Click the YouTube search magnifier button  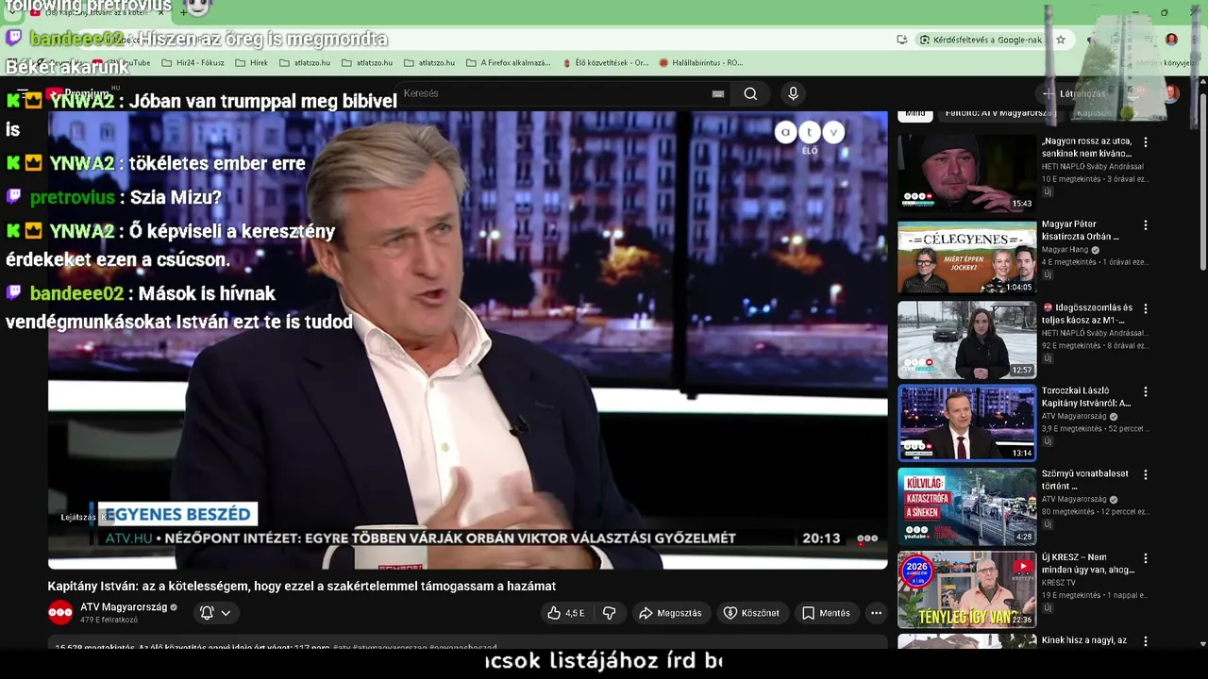pyautogui.click(x=750, y=93)
